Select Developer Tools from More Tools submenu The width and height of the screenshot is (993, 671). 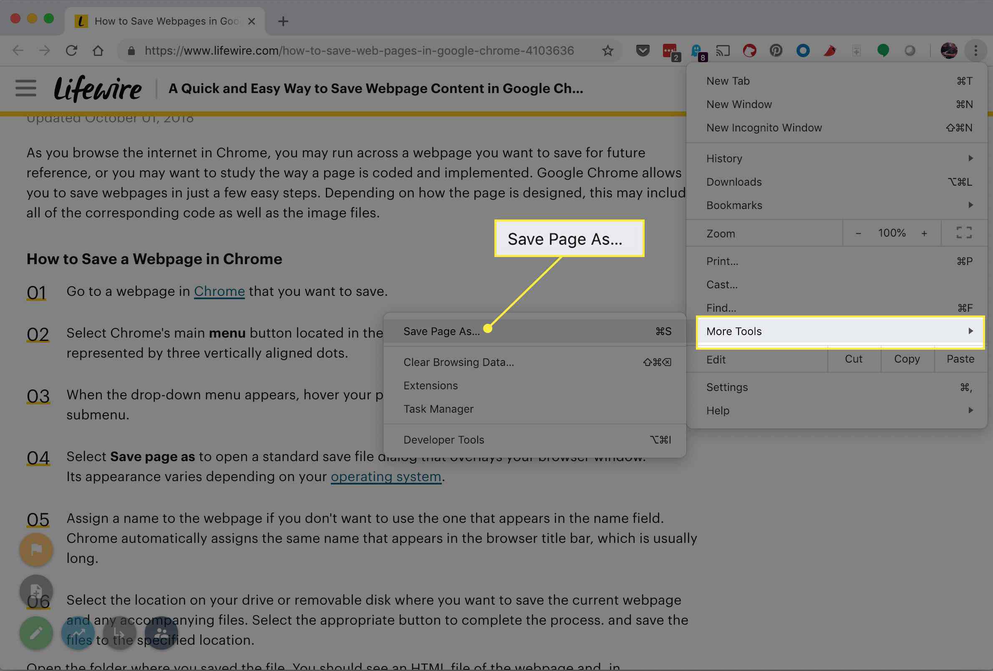tap(444, 440)
